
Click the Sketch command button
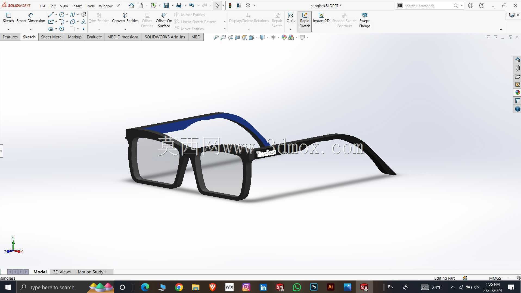pos(8,18)
